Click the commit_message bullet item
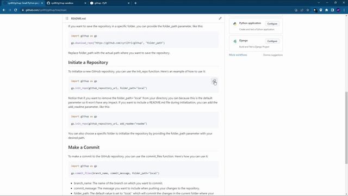The width and height of the screenshot is (348, 196). click(136, 188)
